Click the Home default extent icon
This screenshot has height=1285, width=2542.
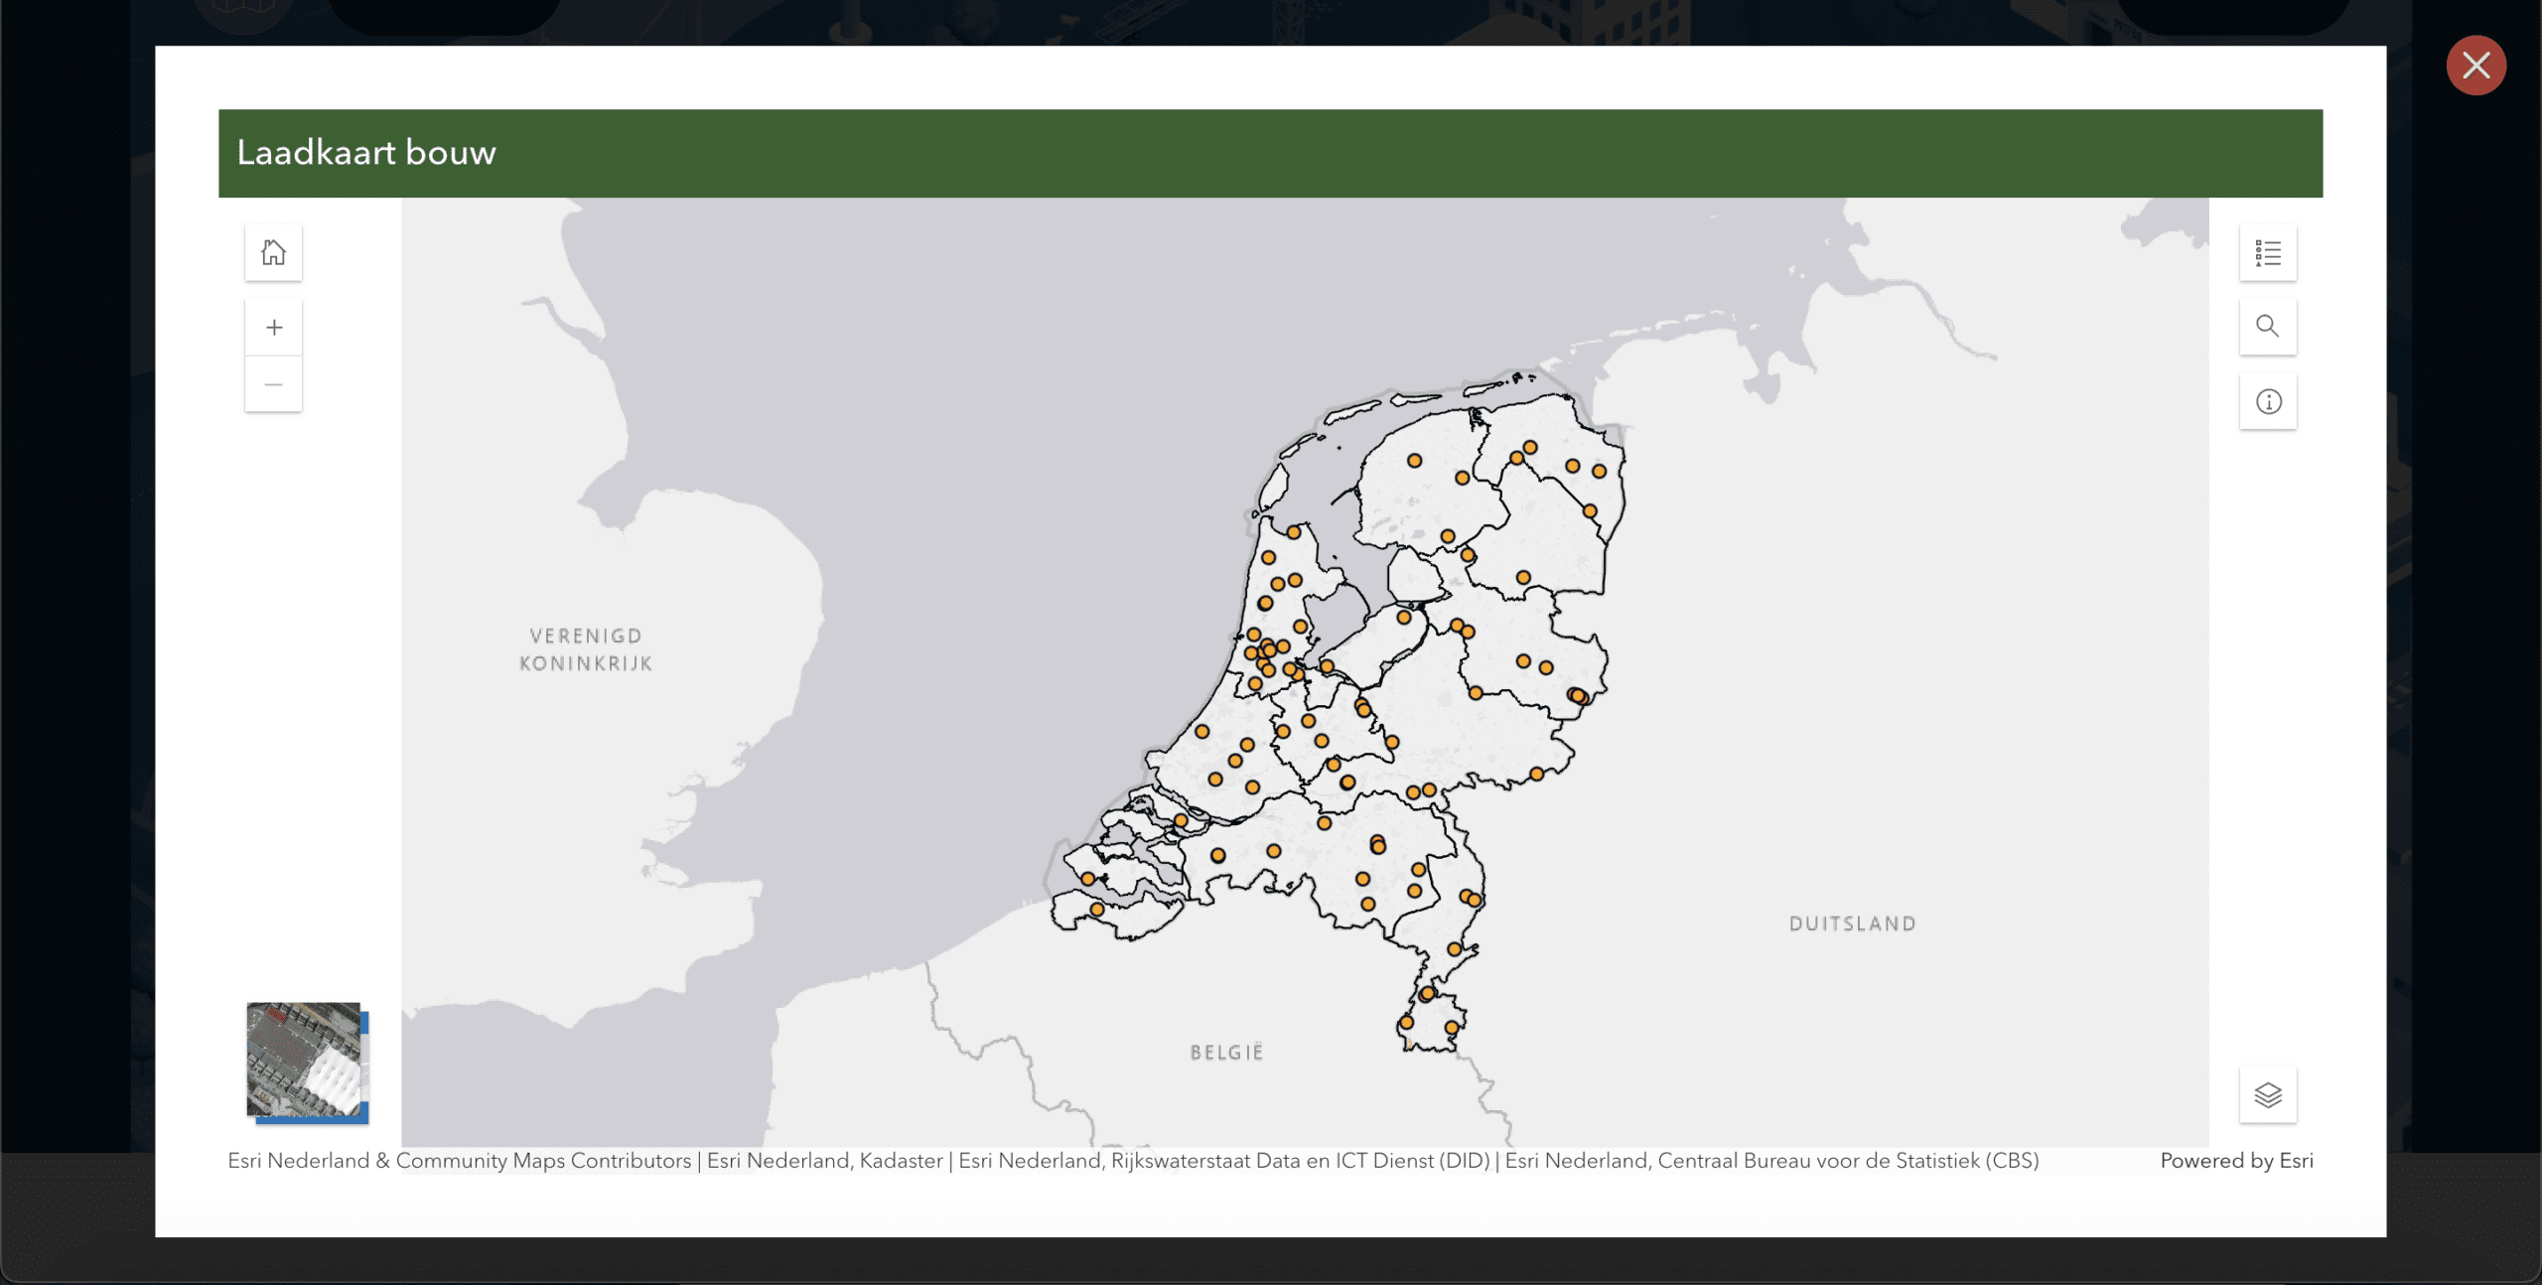pos(273,253)
